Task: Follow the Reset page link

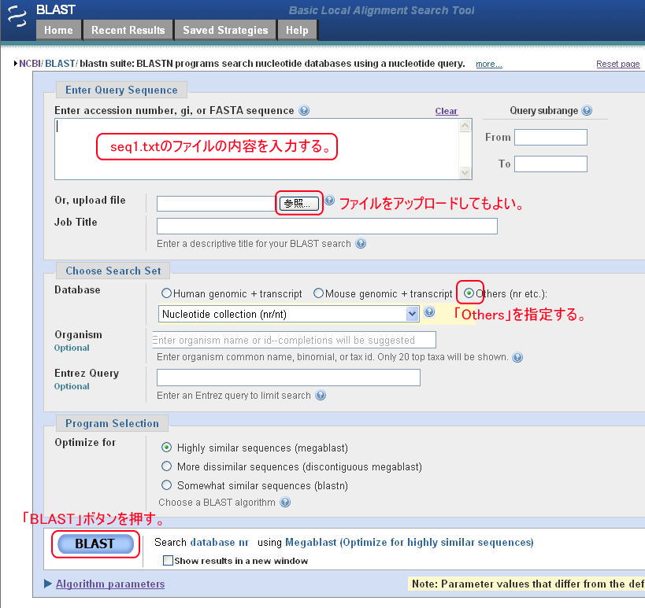Action: point(618,64)
